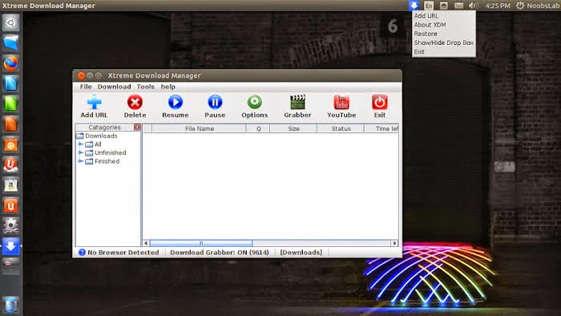Click the XDM tray icon in top panel

414,6
